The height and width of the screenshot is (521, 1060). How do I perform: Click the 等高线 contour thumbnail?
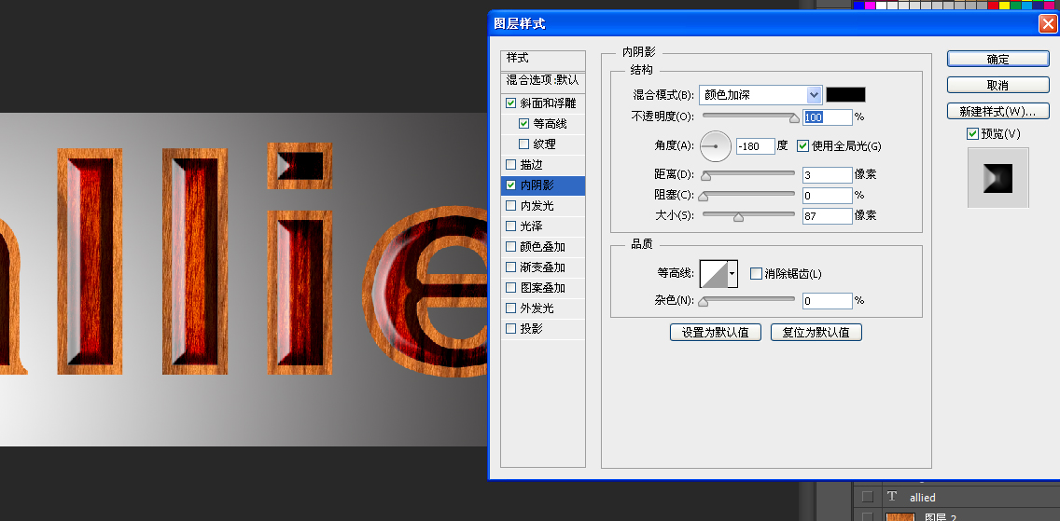713,274
